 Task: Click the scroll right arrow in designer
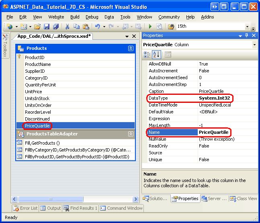click(x=136, y=199)
